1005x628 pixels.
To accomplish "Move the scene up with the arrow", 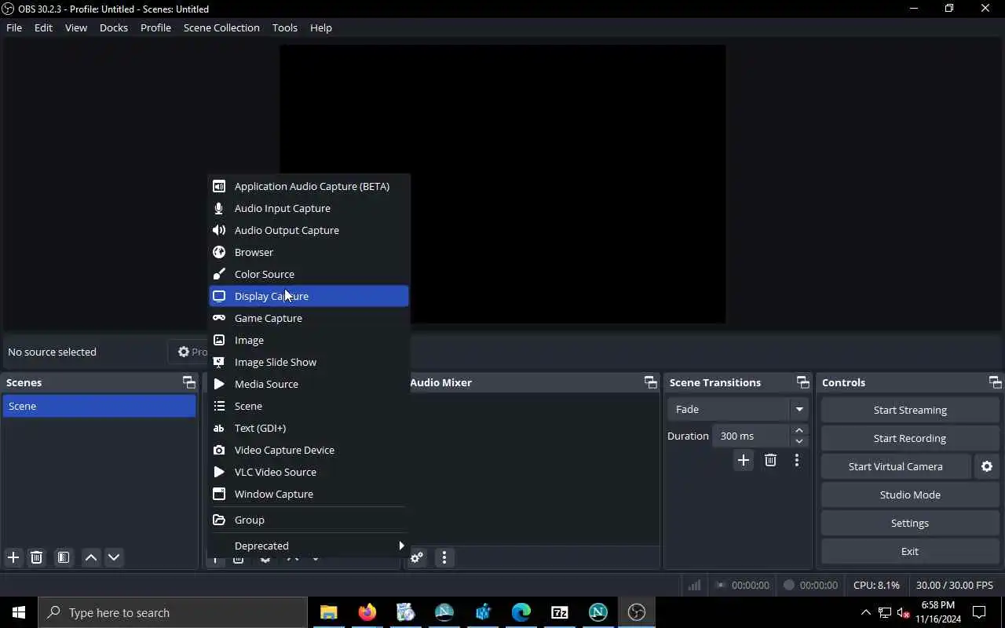I will point(91,557).
